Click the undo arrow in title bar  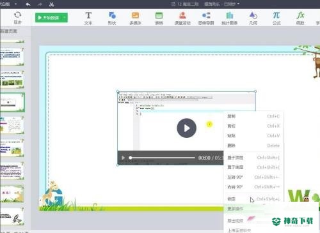(x=28, y=4)
